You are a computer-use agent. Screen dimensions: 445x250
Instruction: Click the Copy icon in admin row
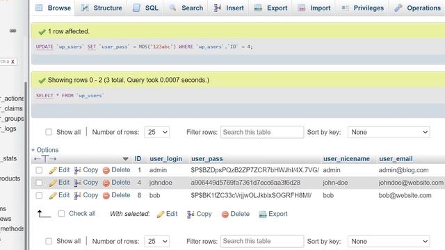pos(77,170)
